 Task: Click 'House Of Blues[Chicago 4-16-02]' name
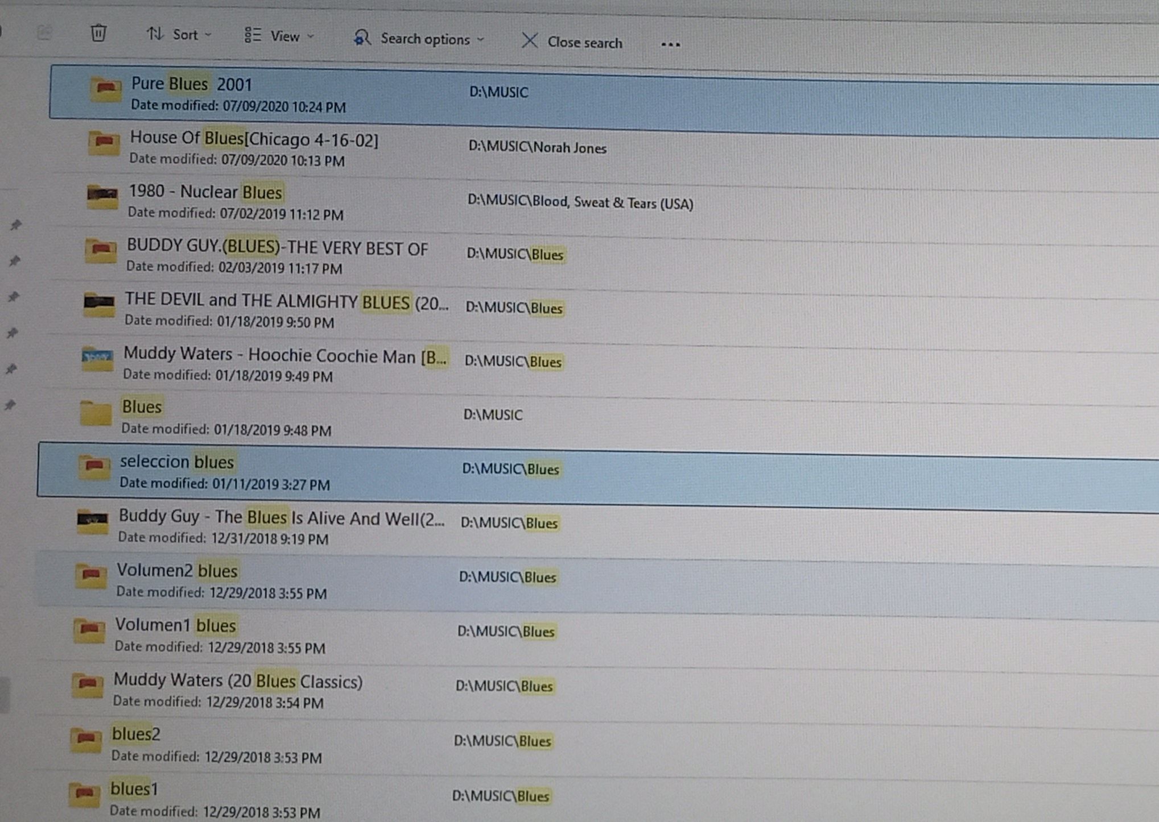[x=254, y=139]
